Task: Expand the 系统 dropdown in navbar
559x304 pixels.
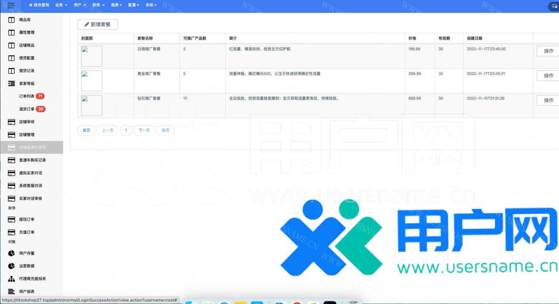Action: click(x=151, y=5)
